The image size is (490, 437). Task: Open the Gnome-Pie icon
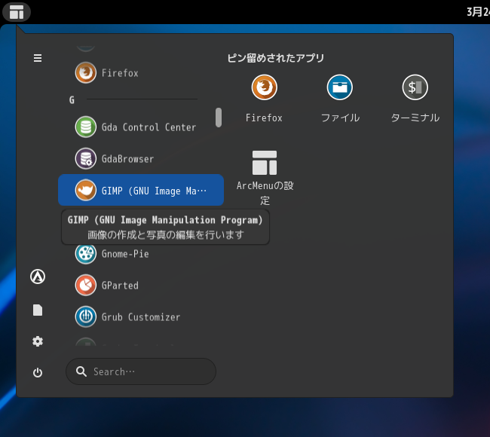pos(86,253)
